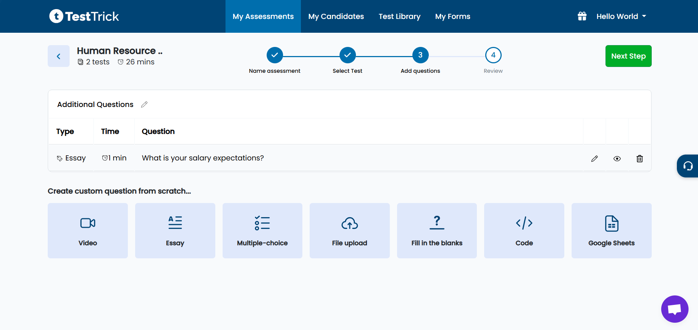Click 'What is your salary expectations?' text

point(203,158)
